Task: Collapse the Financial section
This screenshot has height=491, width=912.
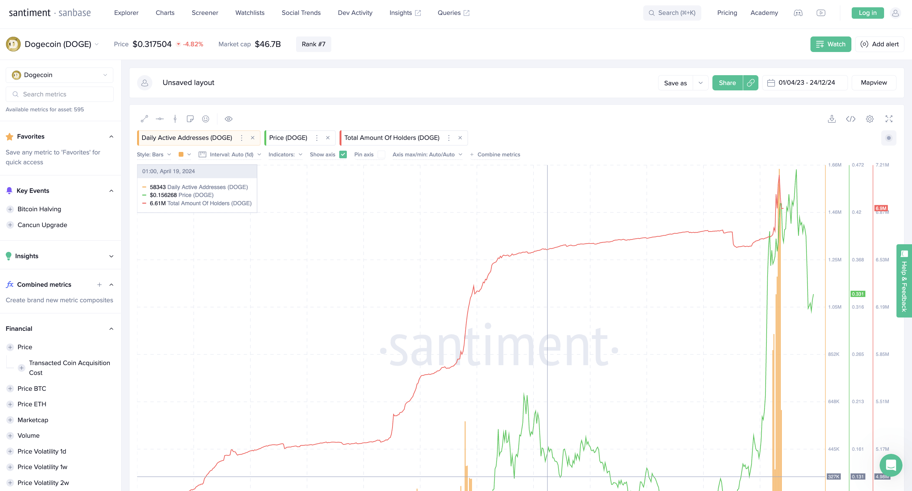Action: click(x=111, y=329)
